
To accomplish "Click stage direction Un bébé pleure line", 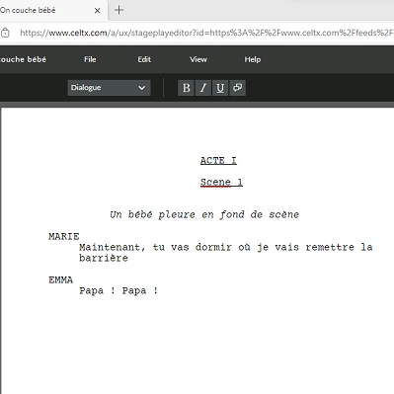I will [204, 214].
